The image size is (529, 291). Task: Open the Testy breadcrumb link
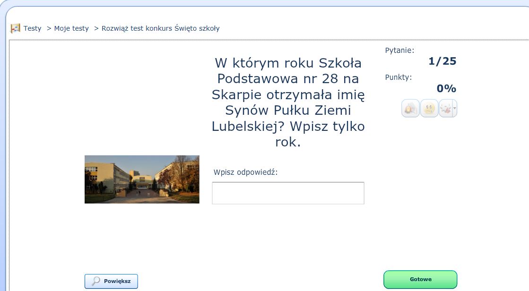33,28
